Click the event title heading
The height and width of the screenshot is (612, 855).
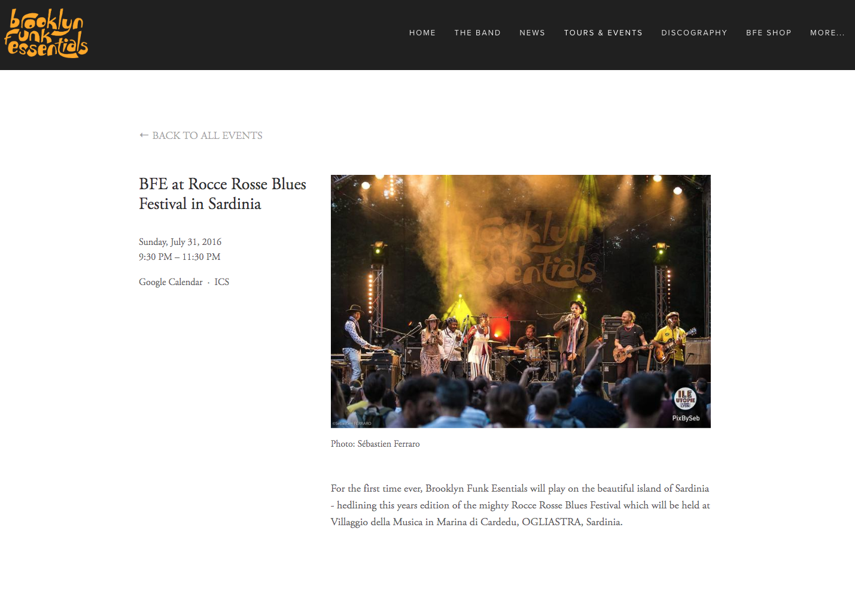223,193
